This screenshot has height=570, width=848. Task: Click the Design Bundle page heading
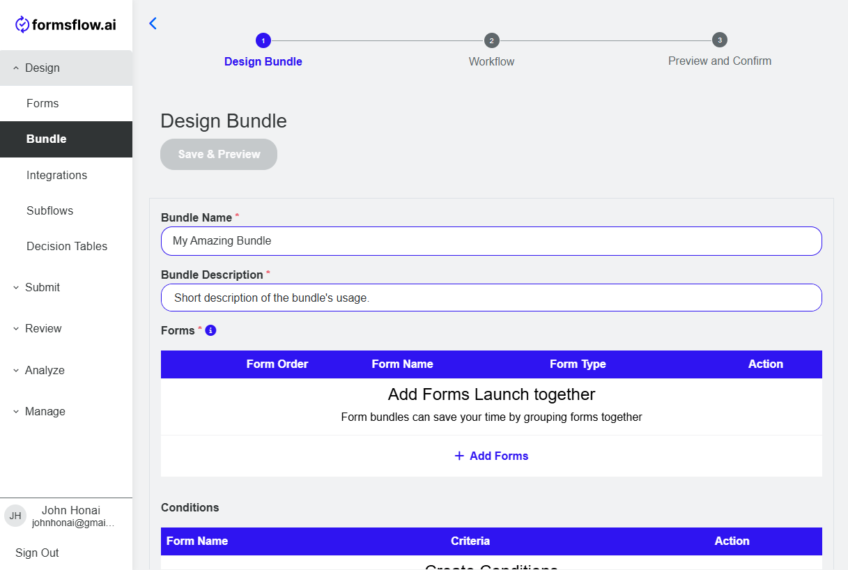click(224, 121)
